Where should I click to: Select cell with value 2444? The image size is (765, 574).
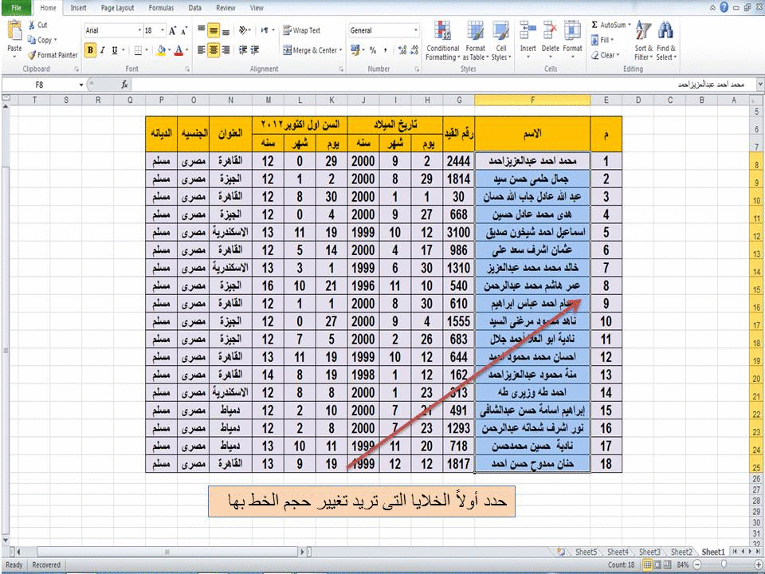click(459, 161)
